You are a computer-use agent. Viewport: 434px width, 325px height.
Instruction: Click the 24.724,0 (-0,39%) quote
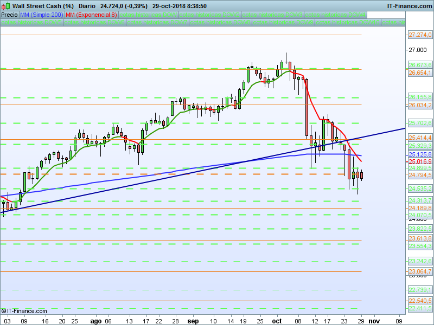coord(124,6)
